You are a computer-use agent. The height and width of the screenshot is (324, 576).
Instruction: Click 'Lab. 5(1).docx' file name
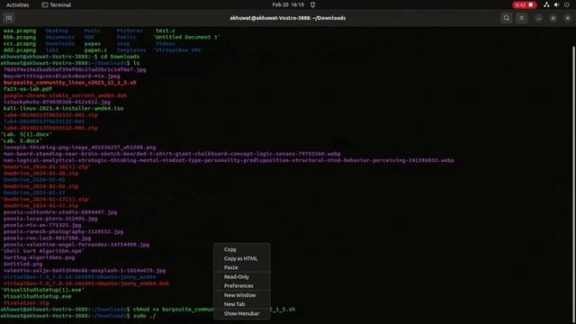coord(26,134)
